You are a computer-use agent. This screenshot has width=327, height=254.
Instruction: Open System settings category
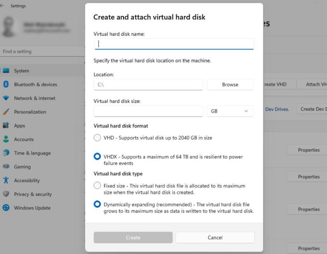(x=42, y=71)
